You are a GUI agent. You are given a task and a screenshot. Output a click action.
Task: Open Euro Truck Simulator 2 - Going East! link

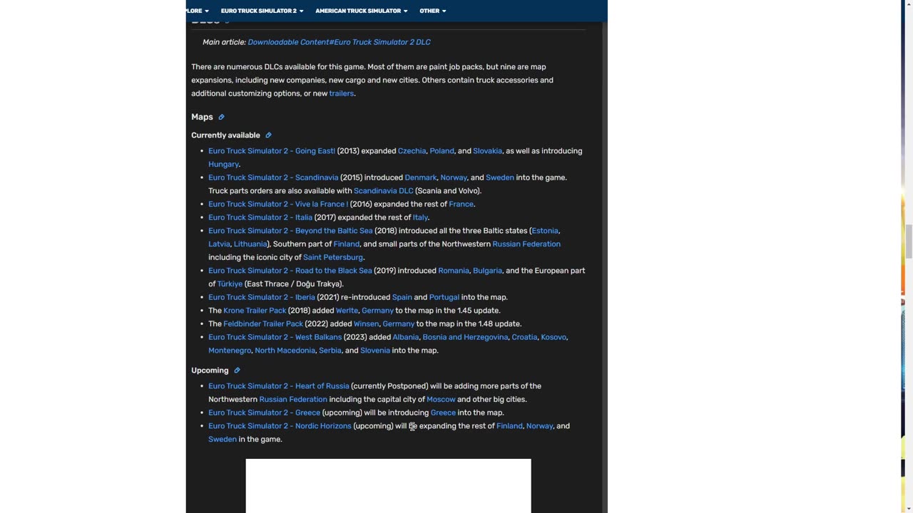272,151
